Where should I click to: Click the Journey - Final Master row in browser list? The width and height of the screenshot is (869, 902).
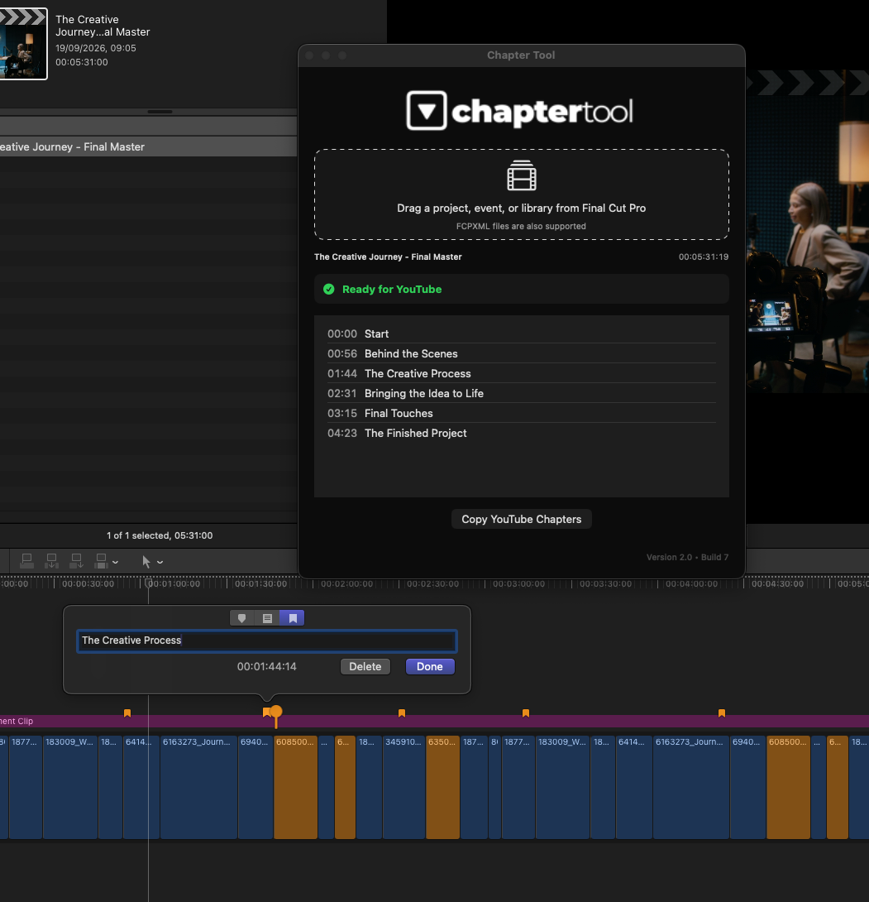pyautogui.click(x=148, y=146)
